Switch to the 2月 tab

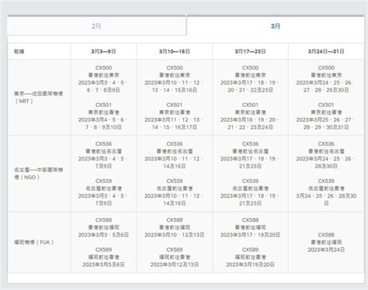click(96, 26)
